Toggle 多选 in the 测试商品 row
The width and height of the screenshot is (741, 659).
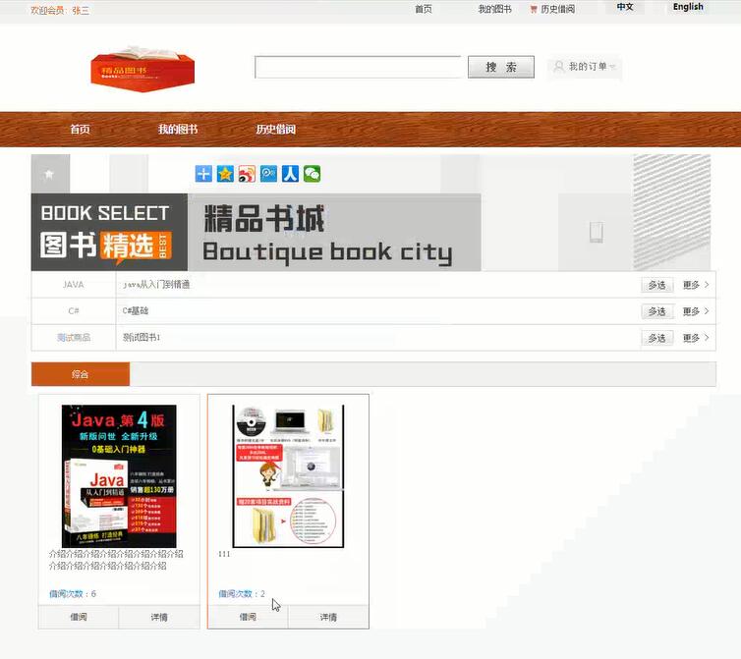pyautogui.click(x=656, y=338)
